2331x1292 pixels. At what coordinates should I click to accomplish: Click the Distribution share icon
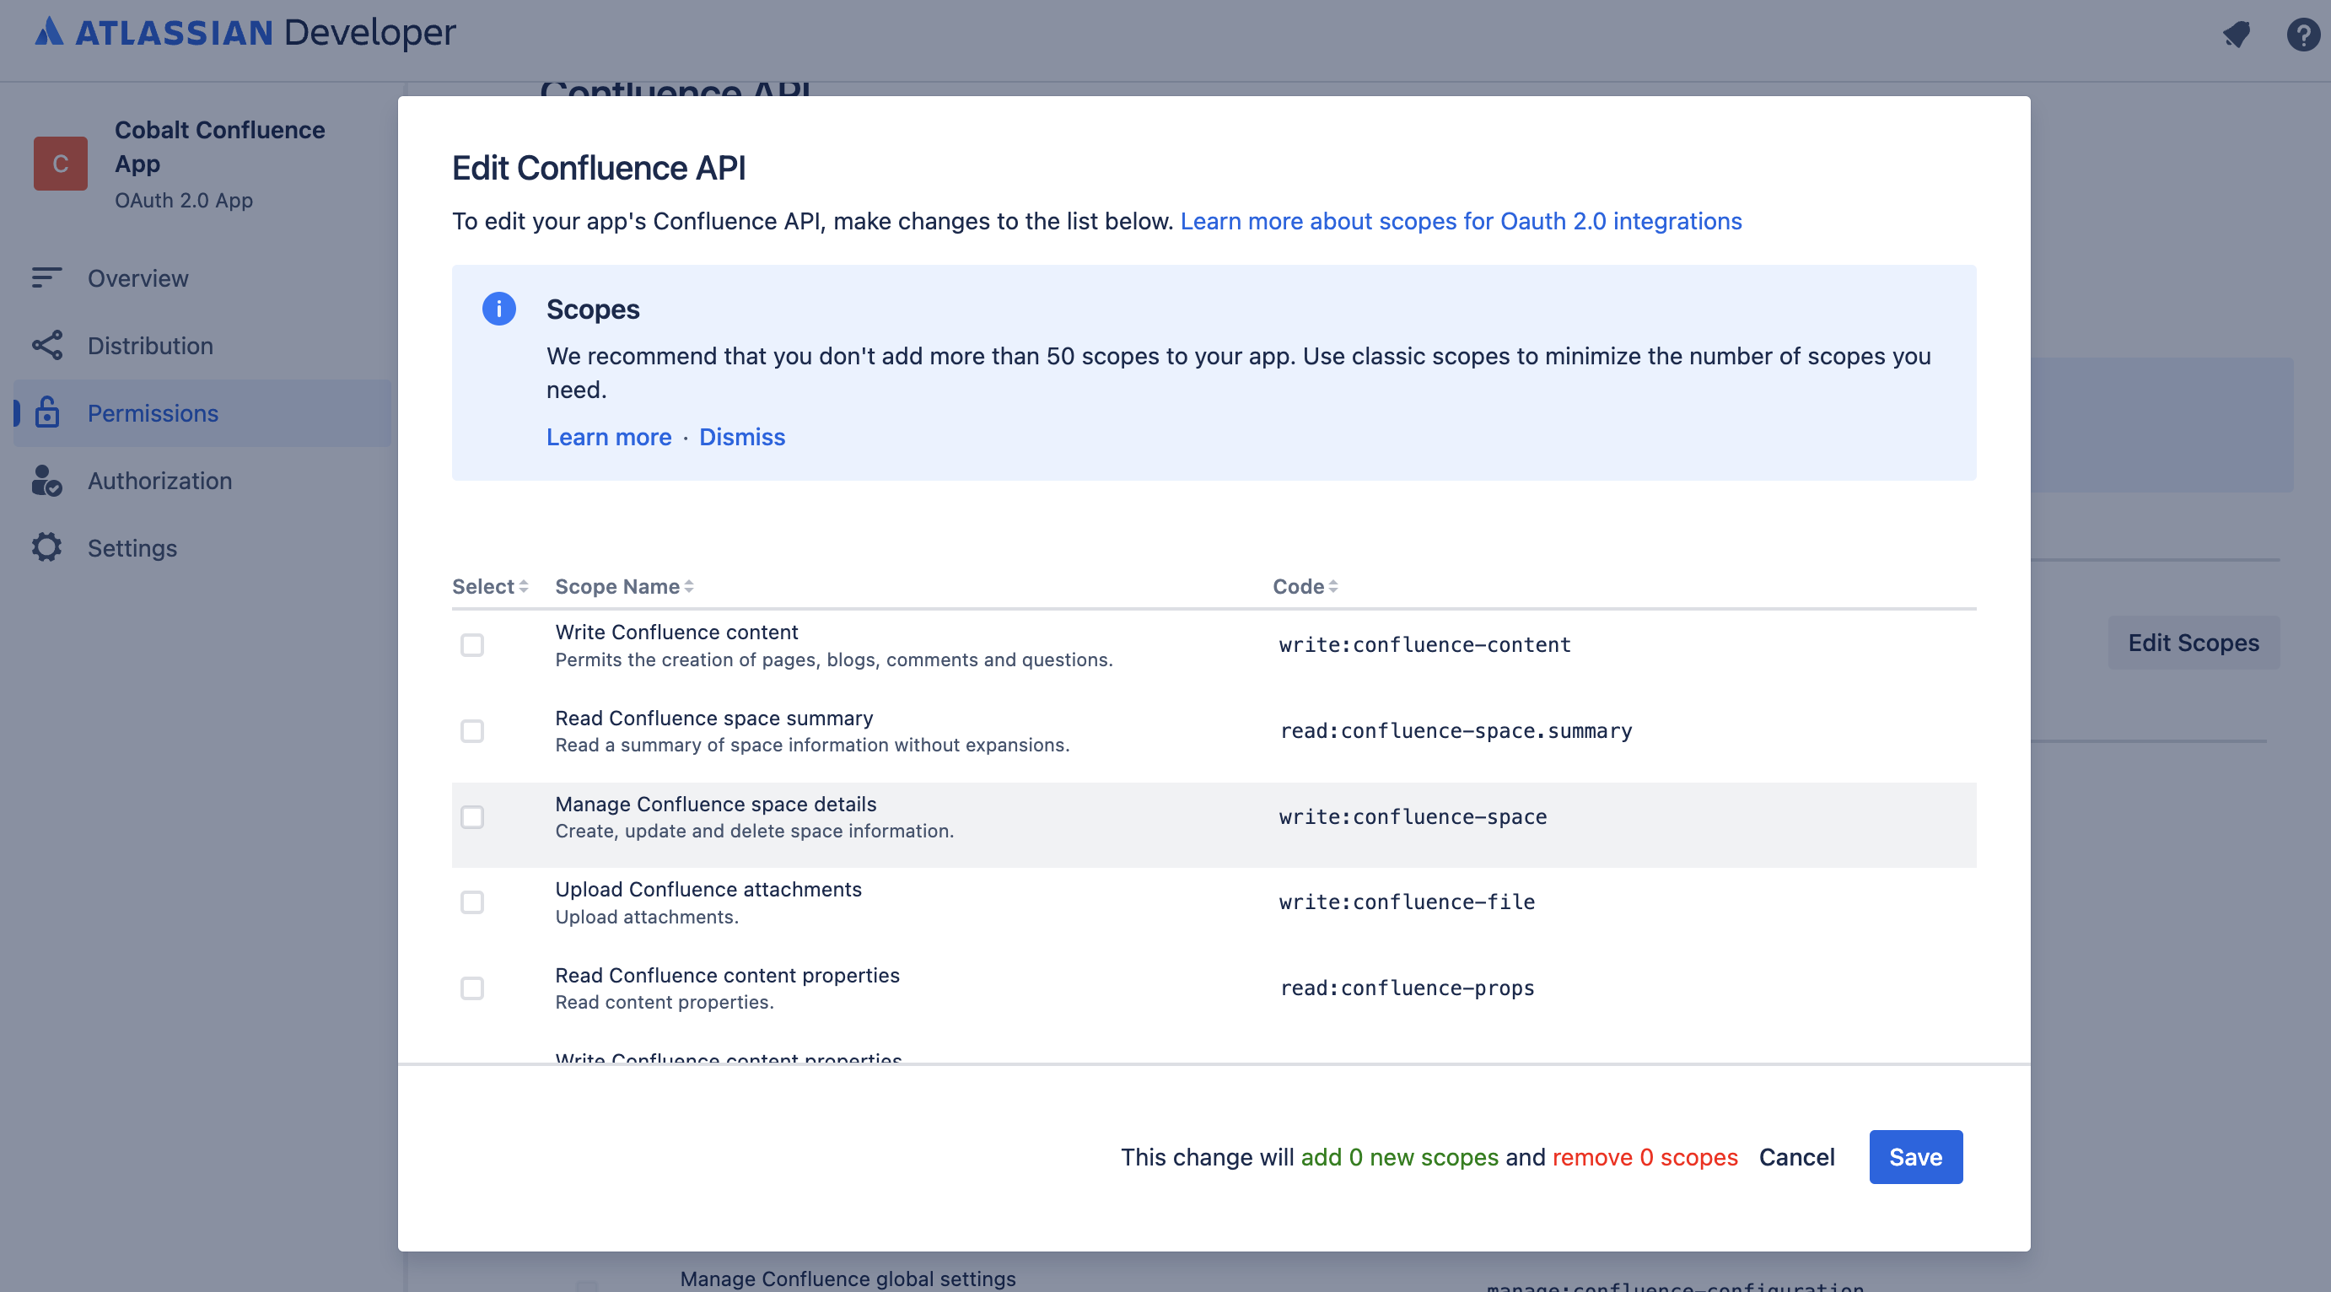point(46,345)
